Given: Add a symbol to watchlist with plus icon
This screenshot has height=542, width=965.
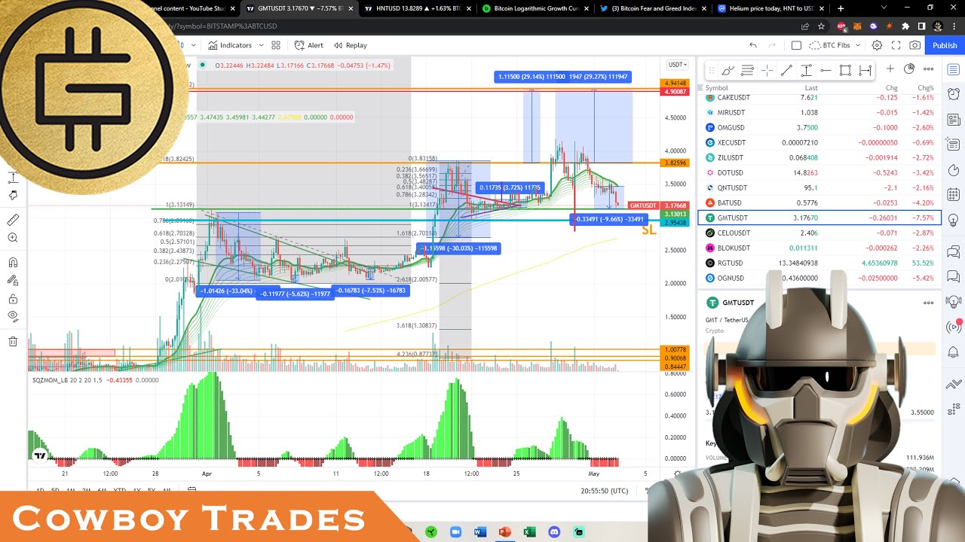Looking at the screenshot, I should pyautogui.click(x=890, y=69).
